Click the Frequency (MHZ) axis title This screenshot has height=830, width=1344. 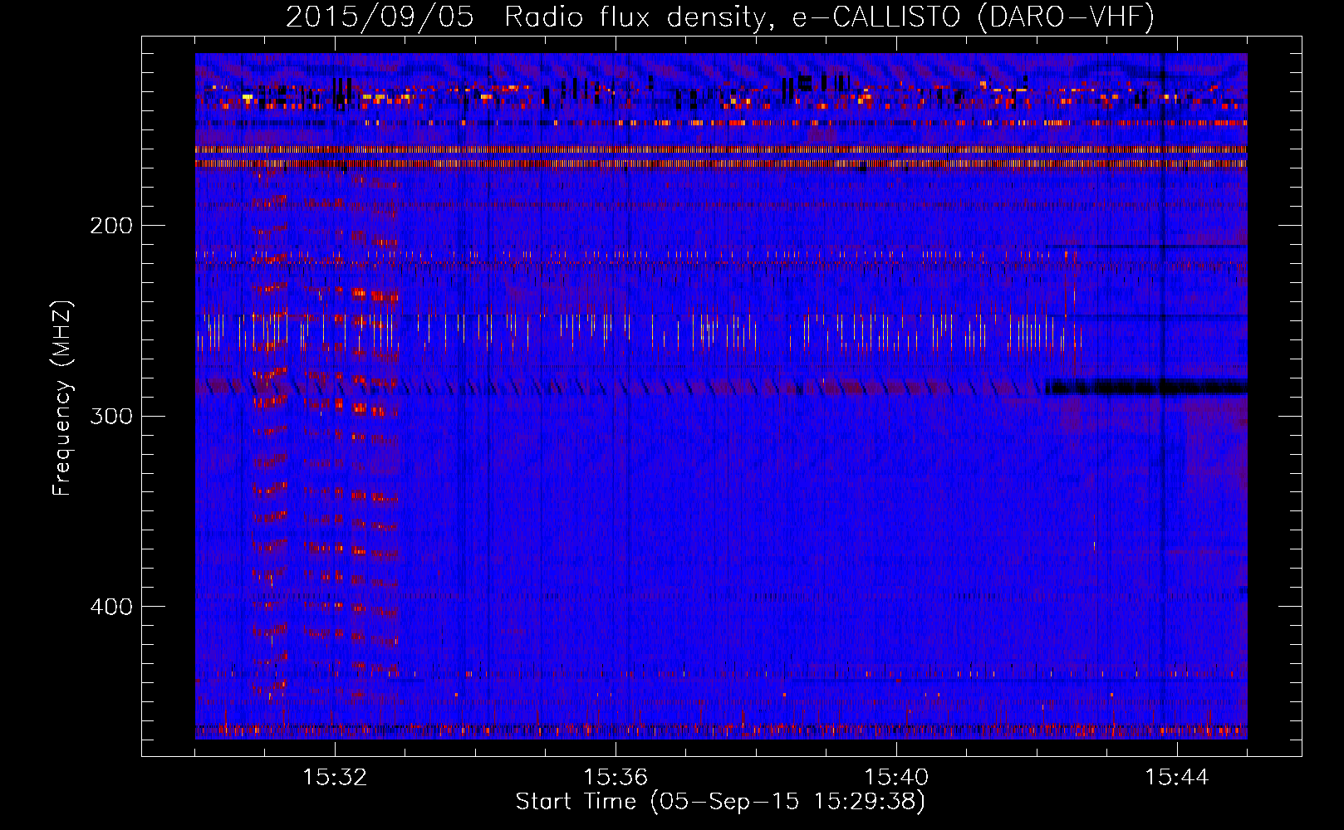click(x=63, y=398)
